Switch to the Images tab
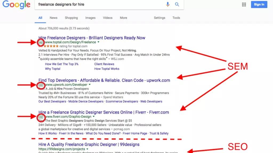Viewport: 273px width, 153px height. click(90, 18)
